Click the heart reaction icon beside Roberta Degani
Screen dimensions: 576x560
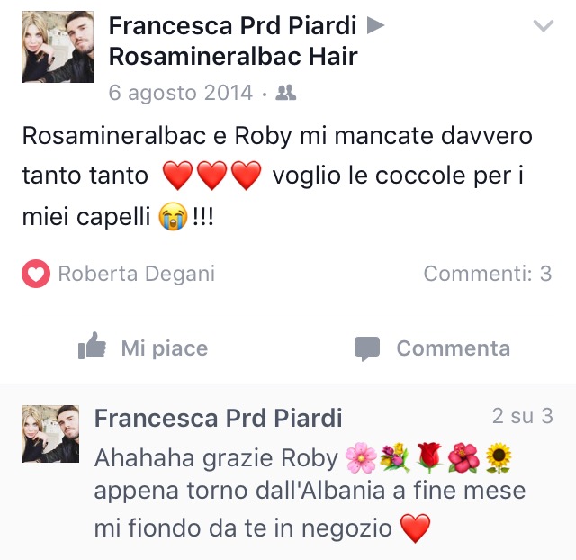tap(36, 274)
